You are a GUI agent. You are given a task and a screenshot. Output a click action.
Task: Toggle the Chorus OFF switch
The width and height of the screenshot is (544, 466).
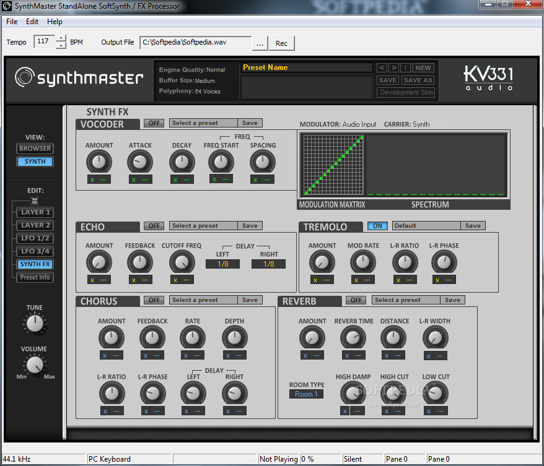[x=154, y=300]
